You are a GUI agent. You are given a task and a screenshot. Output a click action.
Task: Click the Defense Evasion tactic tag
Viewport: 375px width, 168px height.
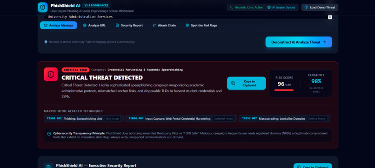[317, 119]
